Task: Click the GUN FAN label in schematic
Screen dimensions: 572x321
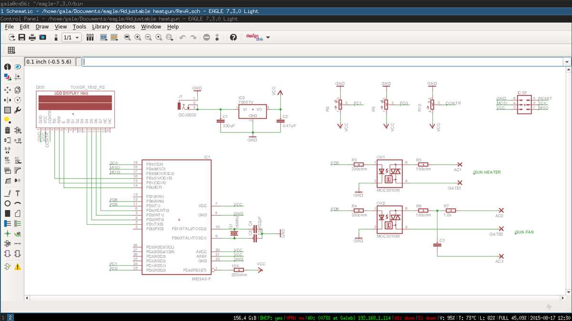Action: tap(525, 232)
